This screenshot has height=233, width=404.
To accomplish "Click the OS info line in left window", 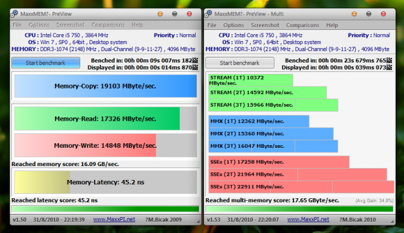I will 78,42.
